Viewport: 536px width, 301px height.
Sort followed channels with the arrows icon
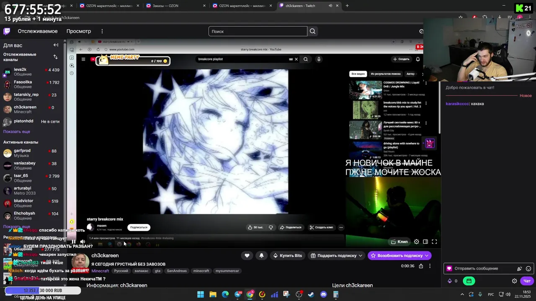[55, 57]
